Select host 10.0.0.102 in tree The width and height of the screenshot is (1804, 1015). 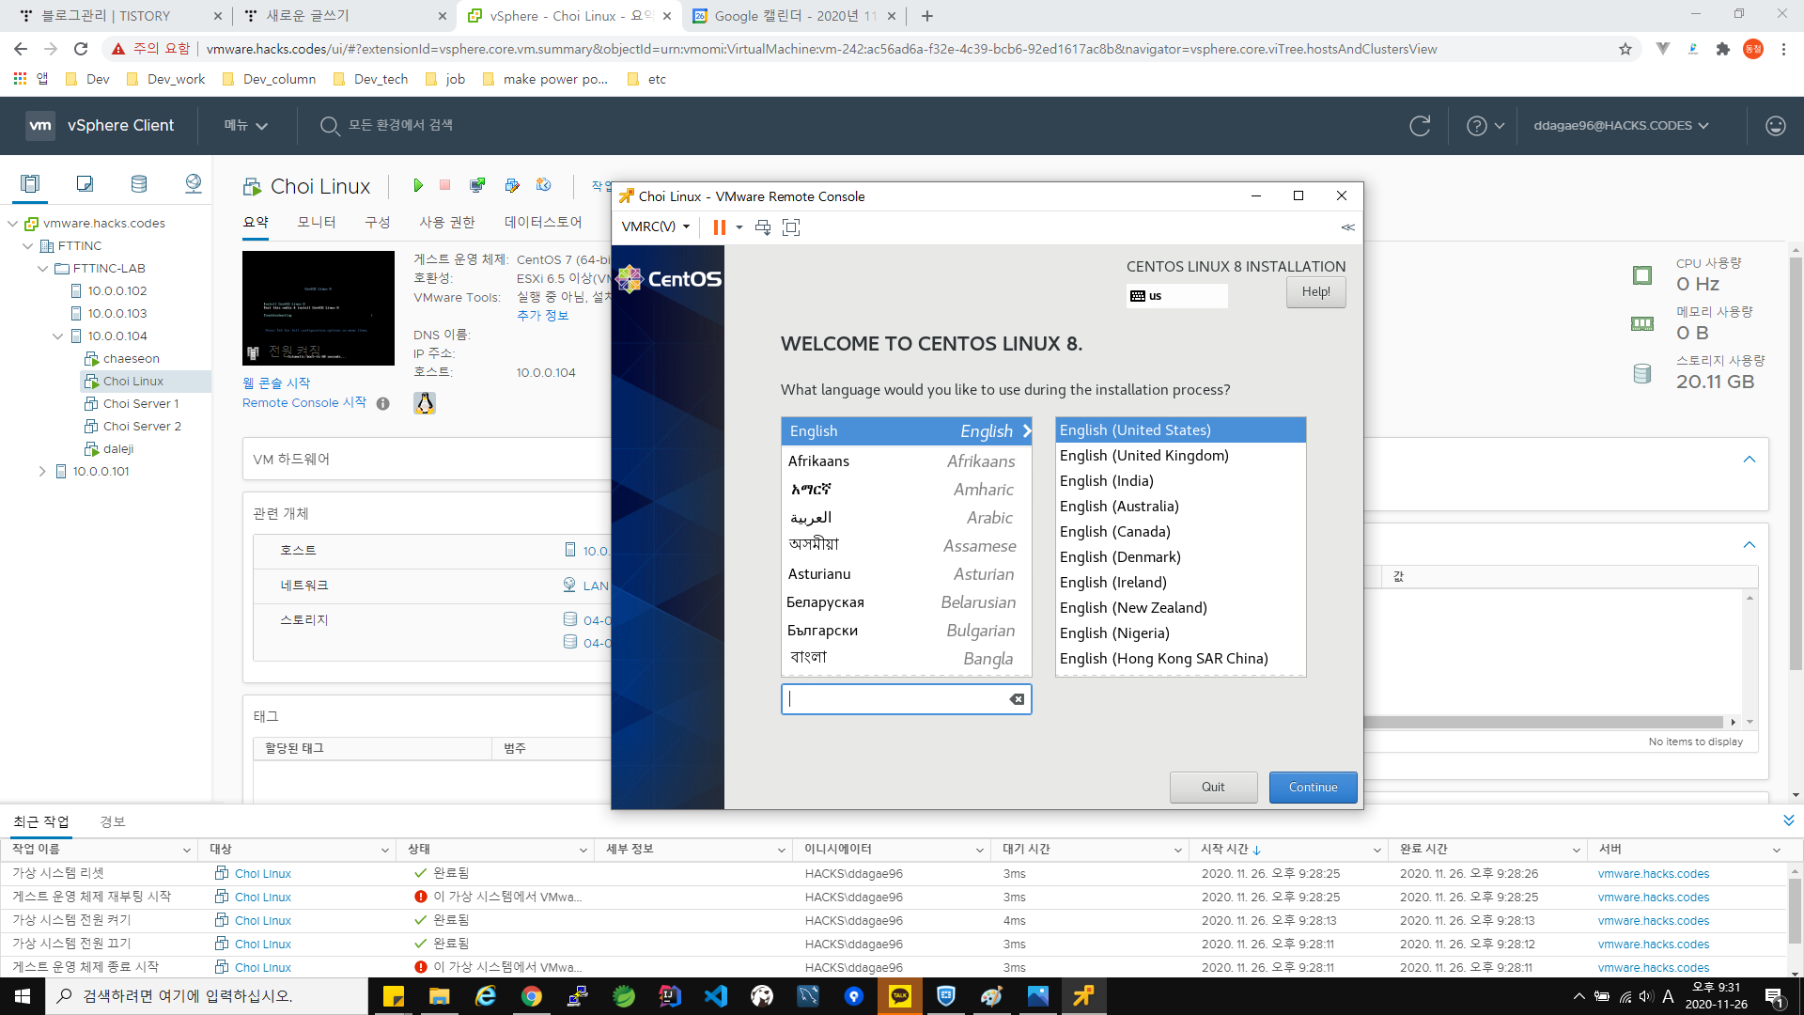(x=117, y=290)
